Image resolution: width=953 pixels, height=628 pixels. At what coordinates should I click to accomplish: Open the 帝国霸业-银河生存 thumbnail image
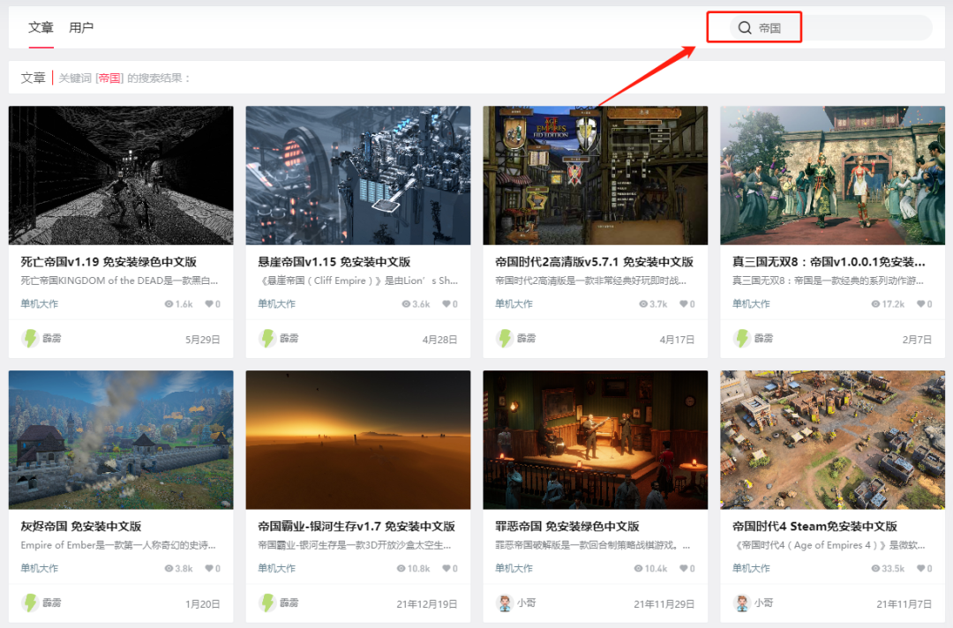point(358,440)
